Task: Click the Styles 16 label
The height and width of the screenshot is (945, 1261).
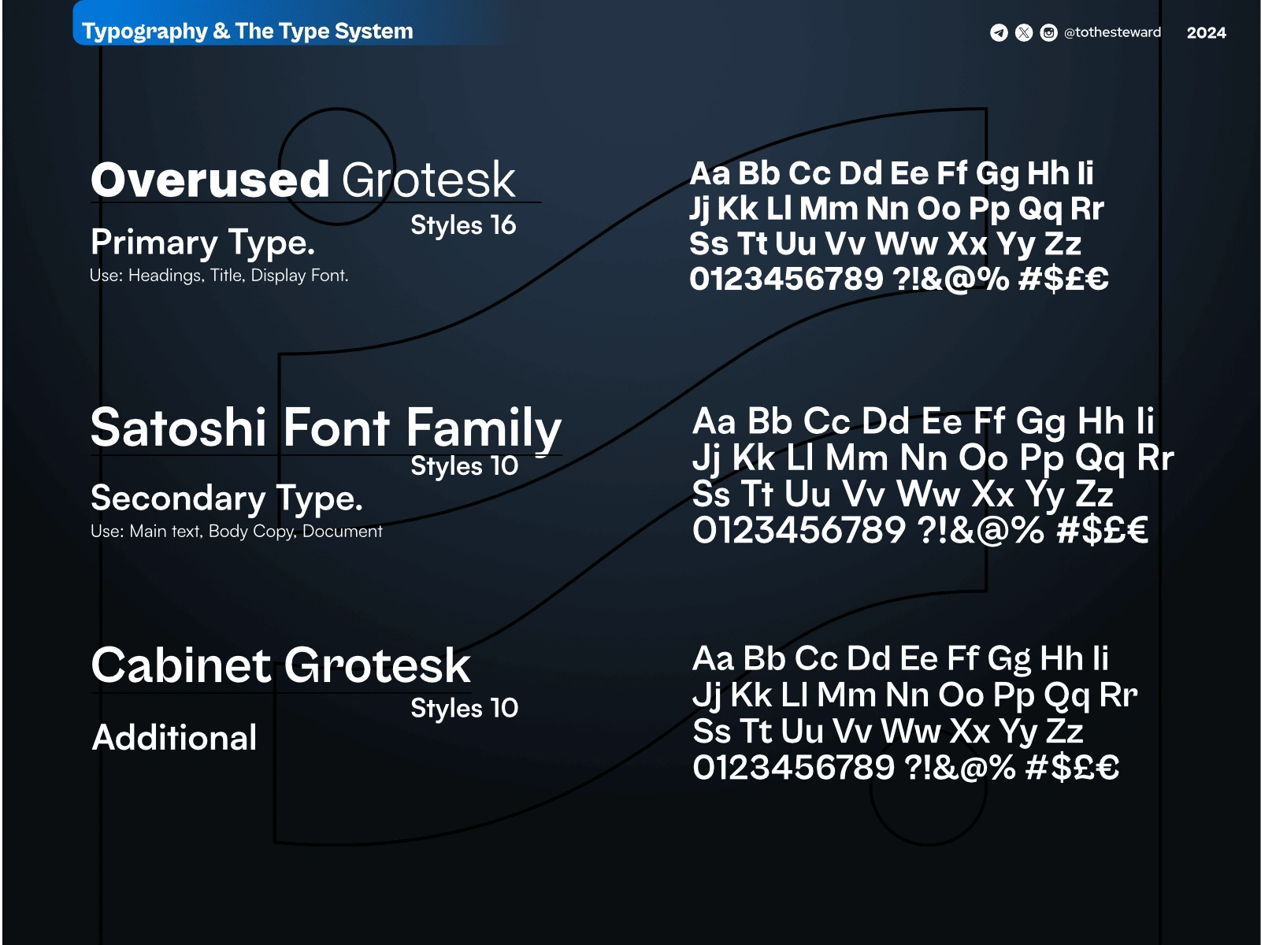Action: click(463, 225)
